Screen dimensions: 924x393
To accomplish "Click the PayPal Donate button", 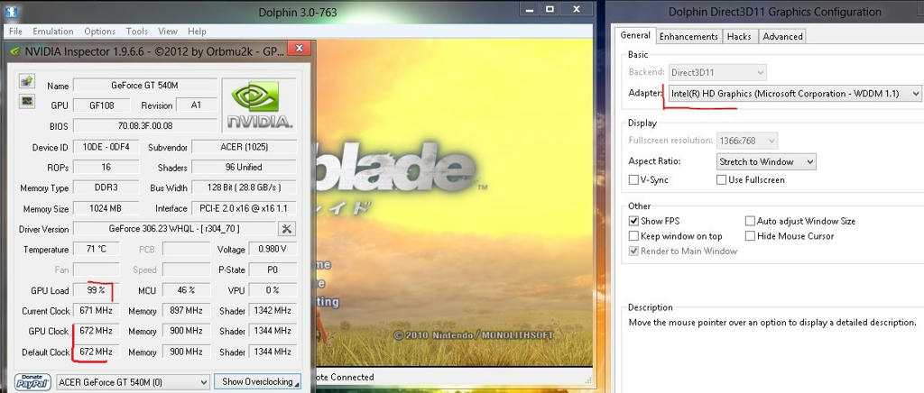I will (33, 382).
